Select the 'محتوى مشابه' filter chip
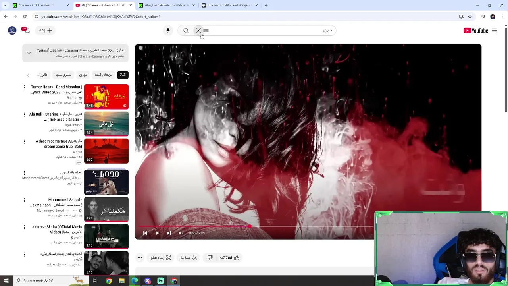This screenshot has height=286, width=508. point(63,75)
